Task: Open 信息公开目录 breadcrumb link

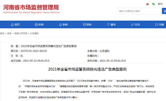Action: (x=21, y=34)
